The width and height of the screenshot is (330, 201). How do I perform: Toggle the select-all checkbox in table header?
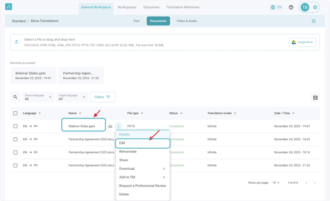point(15,113)
